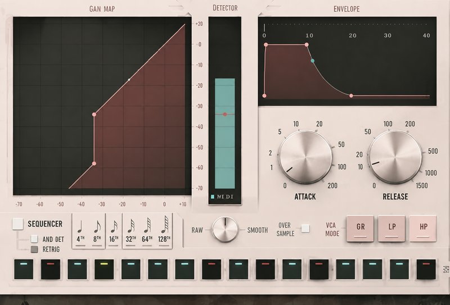Toggle the RETRIG checkbox
Screen dimensions: 450x305
[34, 249]
